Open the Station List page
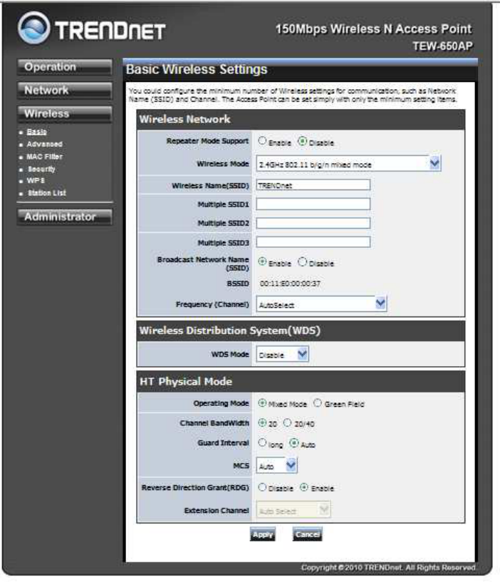This screenshot has width=500, height=582. pyautogui.click(x=47, y=193)
